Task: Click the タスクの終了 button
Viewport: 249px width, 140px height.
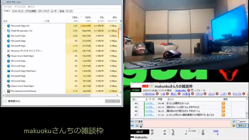Action: (x=112, y=101)
